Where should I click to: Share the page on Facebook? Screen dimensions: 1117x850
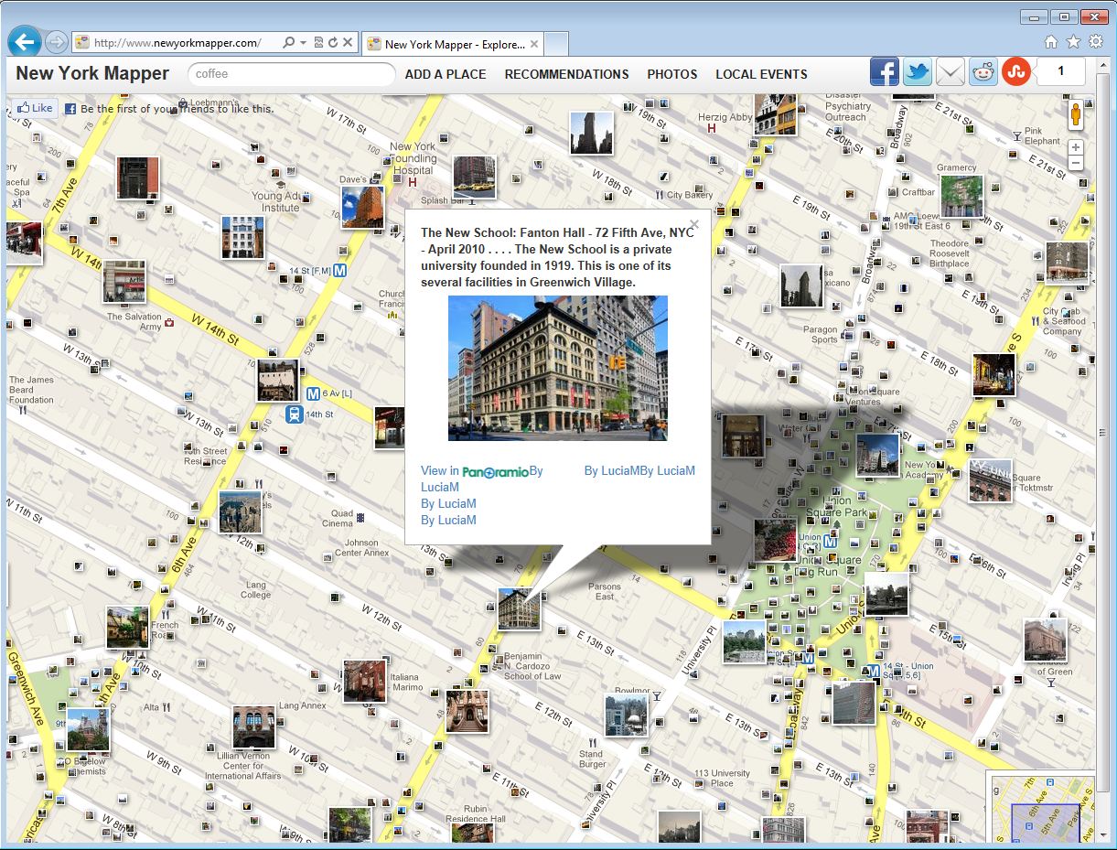(x=884, y=71)
